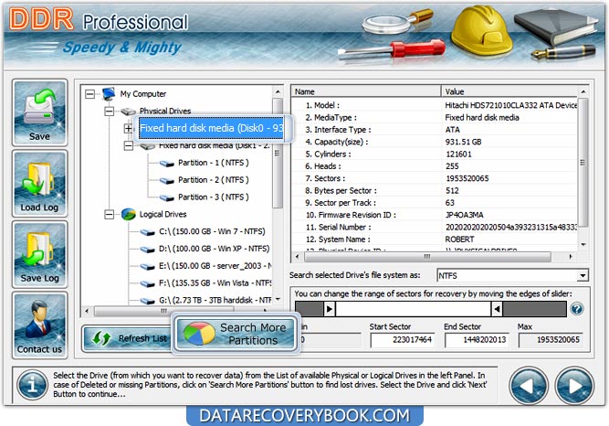
Task: Select Partition - 1 (NTFS)
Action: tap(214, 163)
